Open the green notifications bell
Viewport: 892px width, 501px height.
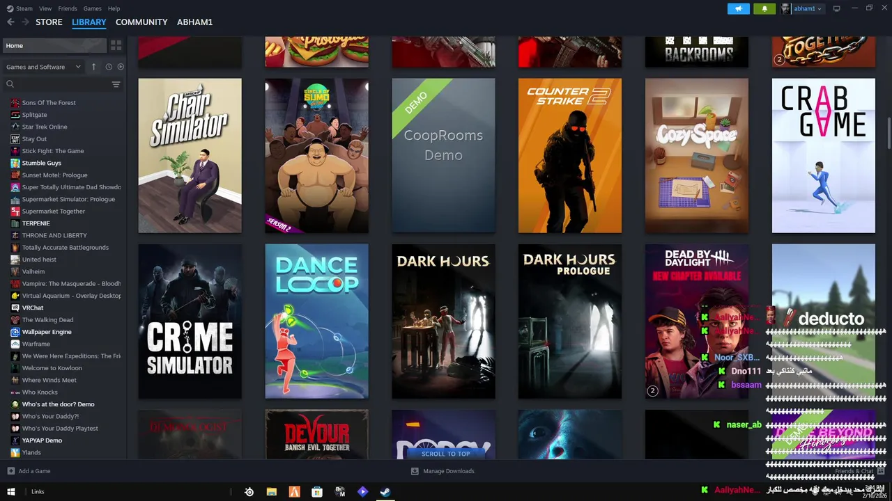pos(764,8)
